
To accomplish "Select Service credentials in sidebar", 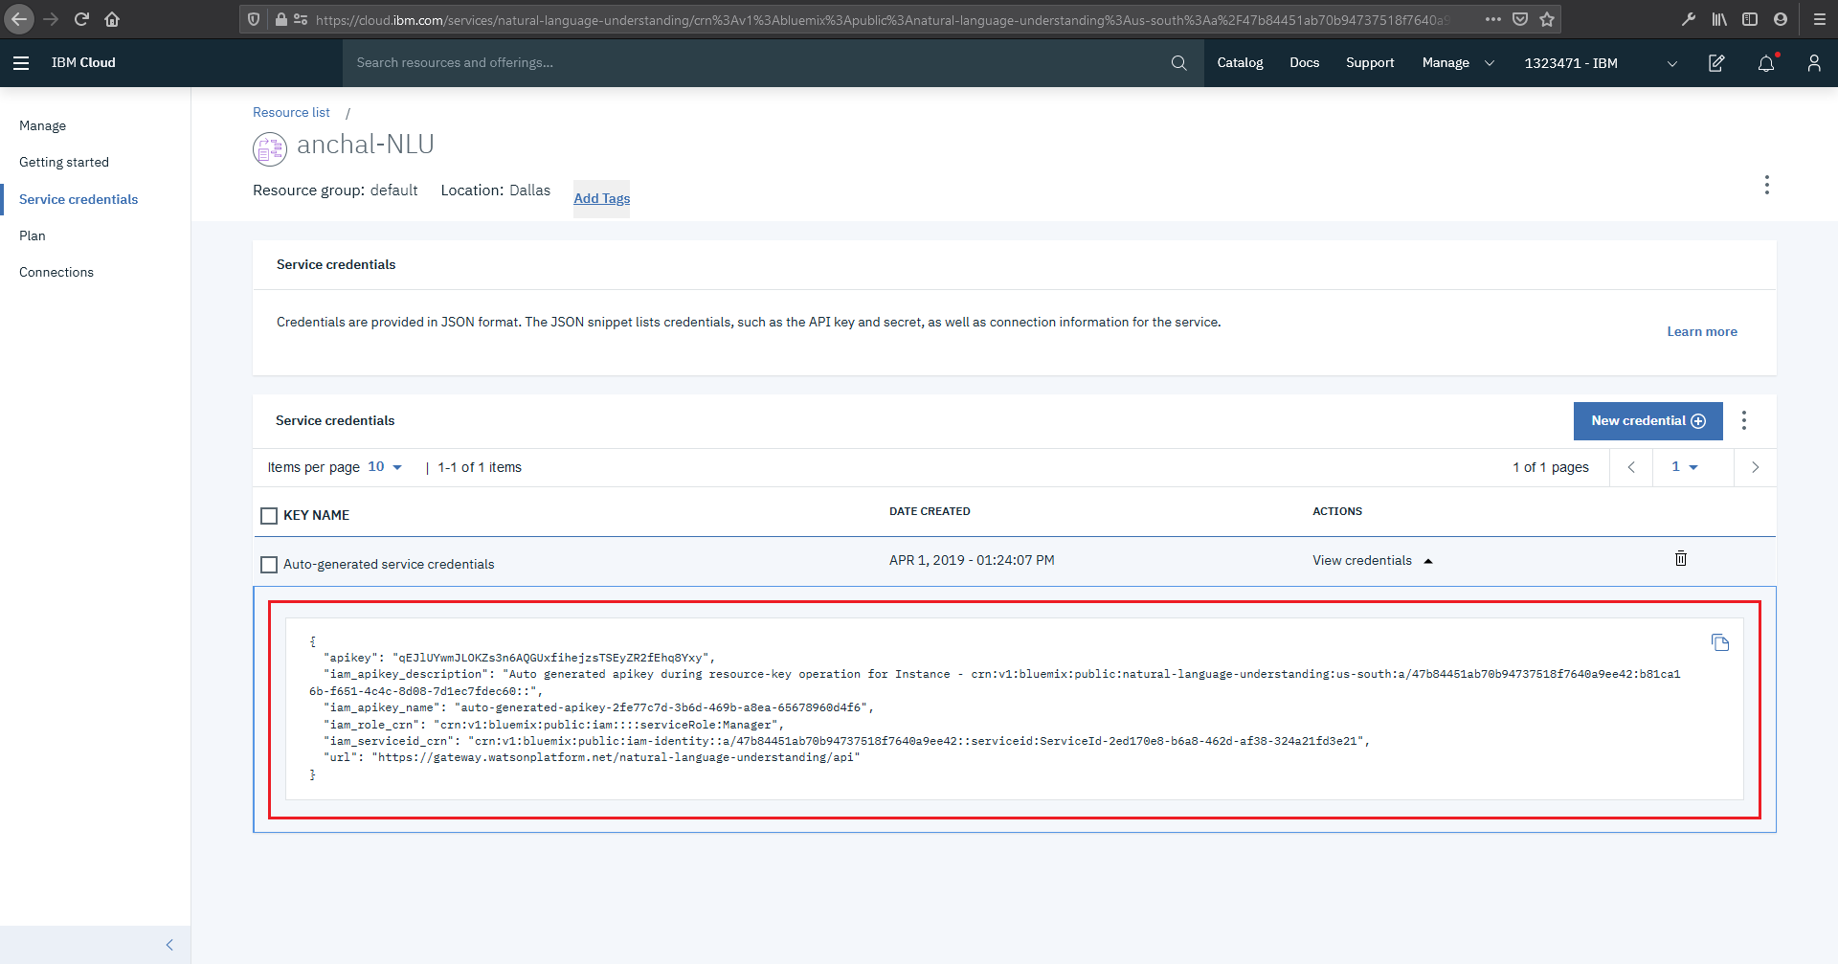I will 78,199.
